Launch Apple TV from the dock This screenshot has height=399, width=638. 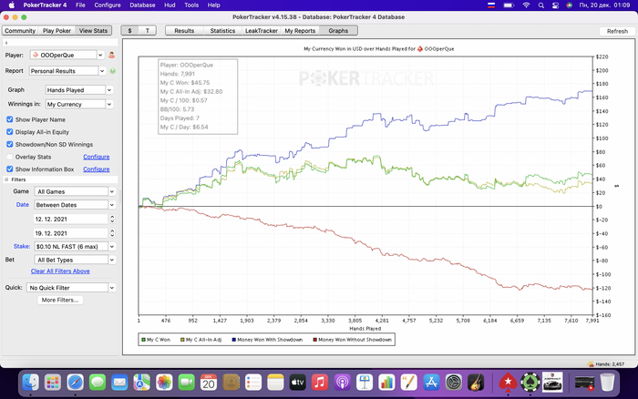click(x=298, y=383)
